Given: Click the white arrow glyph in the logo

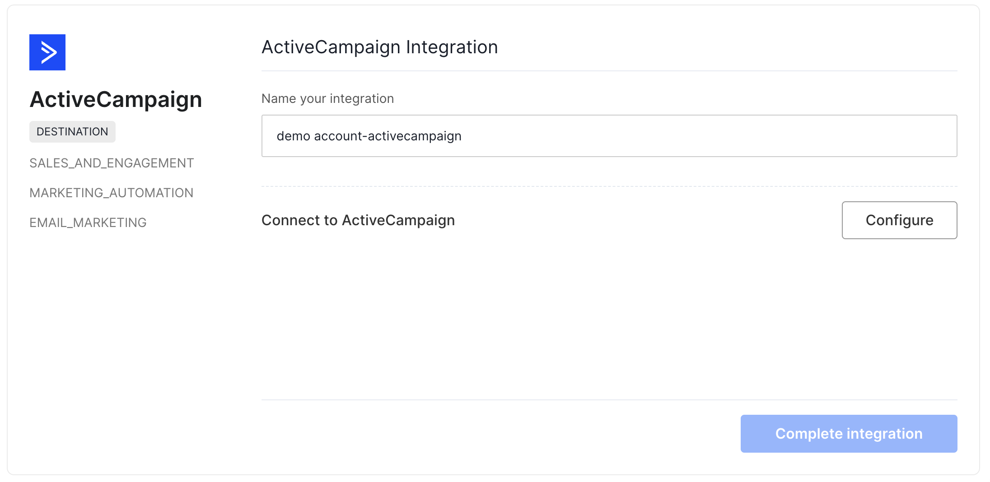Looking at the screenshot, I should tap(49, 52).
